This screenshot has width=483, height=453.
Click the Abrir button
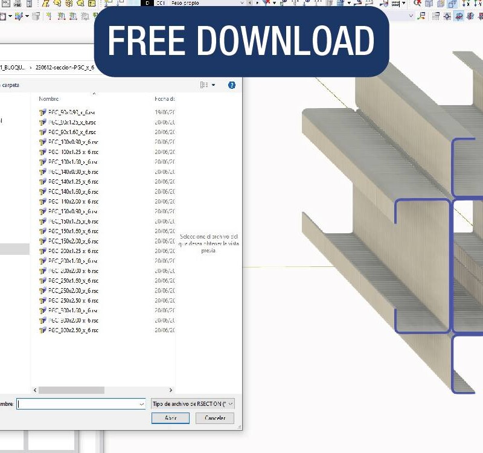pos(170,418)
